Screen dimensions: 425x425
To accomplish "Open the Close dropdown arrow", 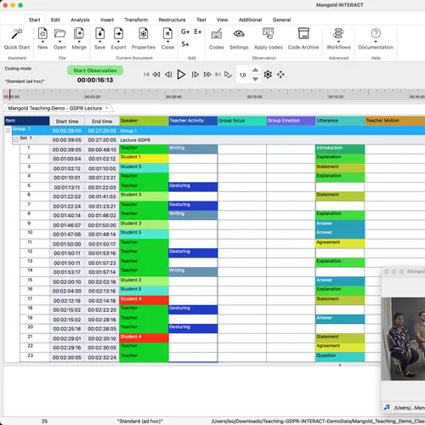I will 167,42.
